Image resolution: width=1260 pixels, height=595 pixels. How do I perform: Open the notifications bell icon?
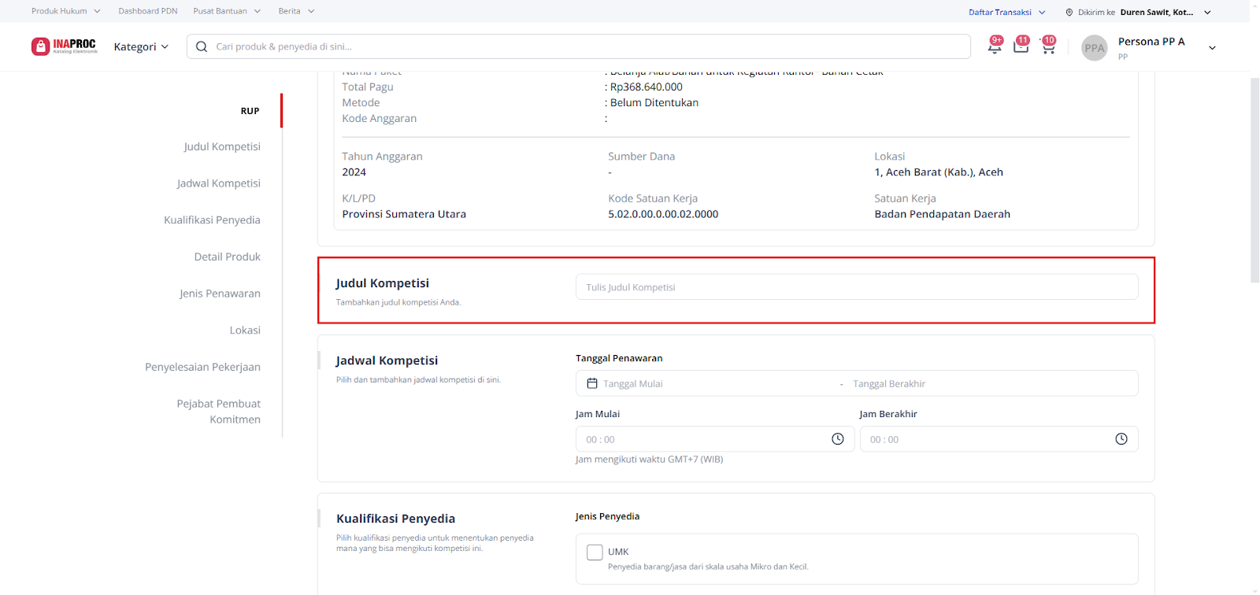[x=995, y=47]
